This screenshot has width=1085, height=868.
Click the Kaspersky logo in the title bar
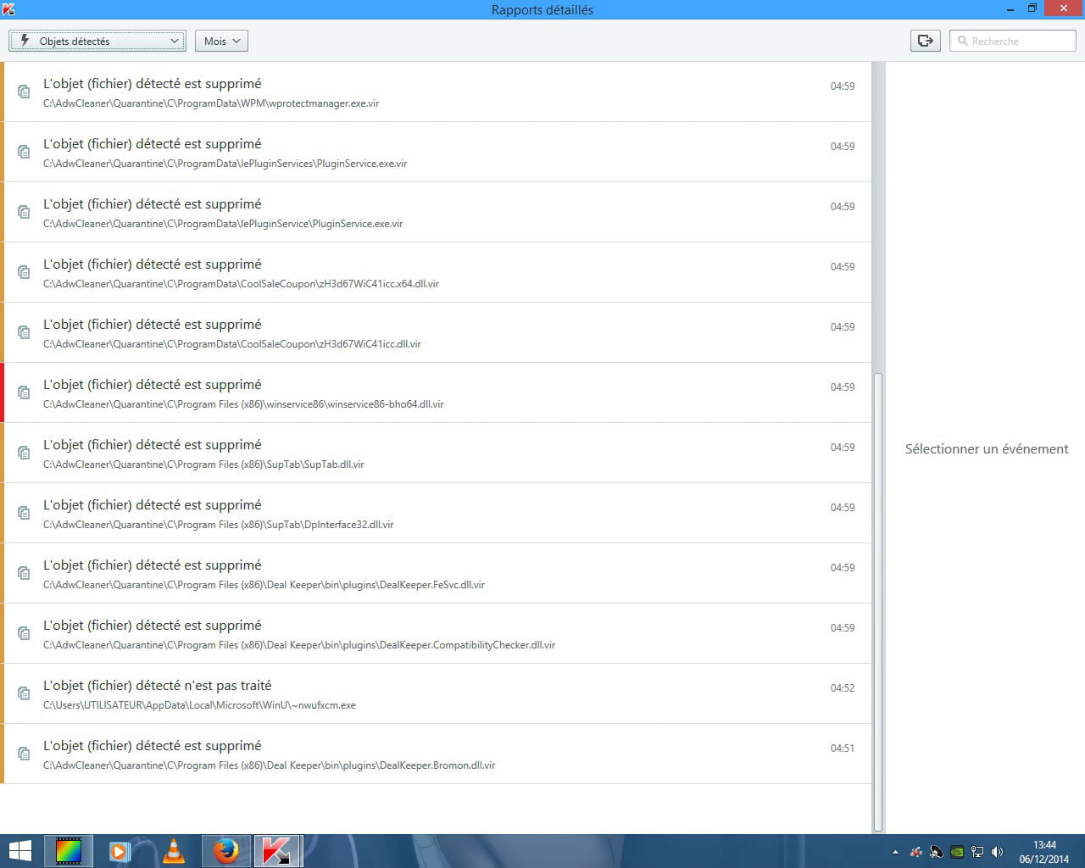pos(8,9)
